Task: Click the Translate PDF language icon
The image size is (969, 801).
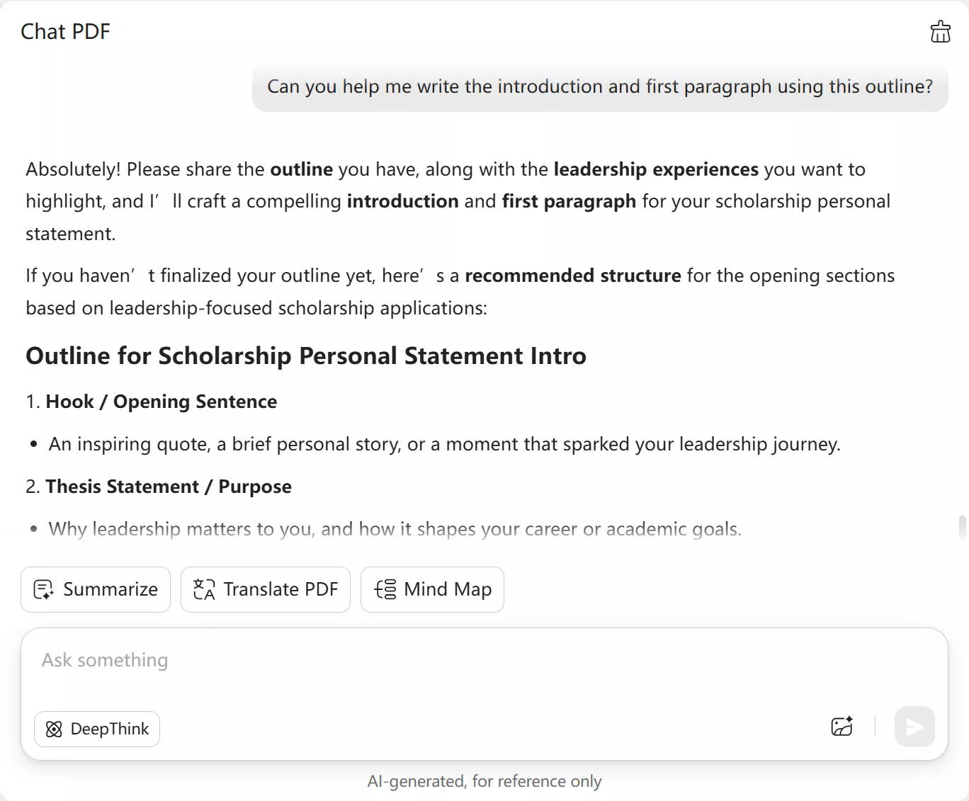Action: pyautogui.click(x=204, y=589)
